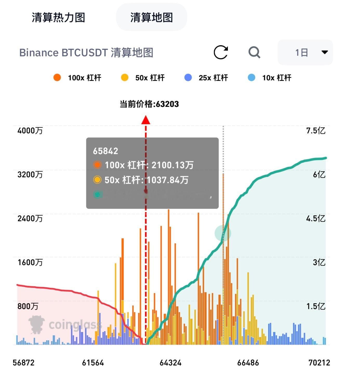
Task: Click the Binance BTCUSDT 清算地图 title
Action: (86, 53)
